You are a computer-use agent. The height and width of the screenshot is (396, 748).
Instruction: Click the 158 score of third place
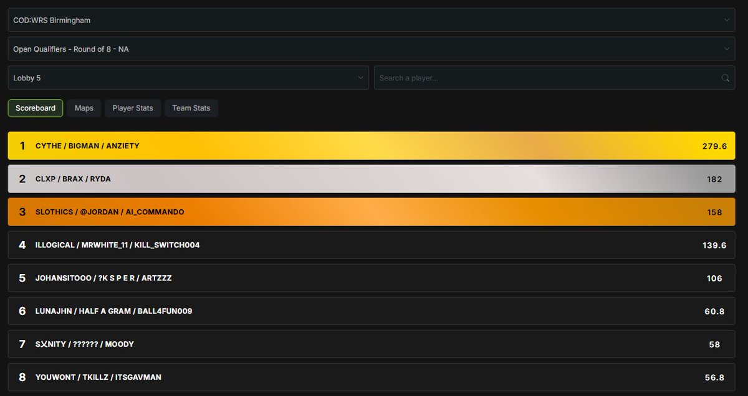coord(714,212)
